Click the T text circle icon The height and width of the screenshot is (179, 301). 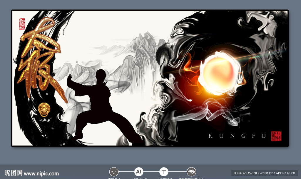click(x=164, y=172)
